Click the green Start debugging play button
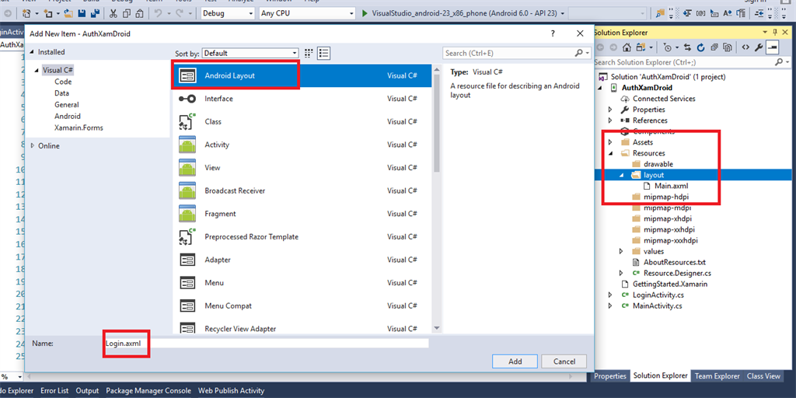This screenshot has width=796, height=398. coord(365,13)
